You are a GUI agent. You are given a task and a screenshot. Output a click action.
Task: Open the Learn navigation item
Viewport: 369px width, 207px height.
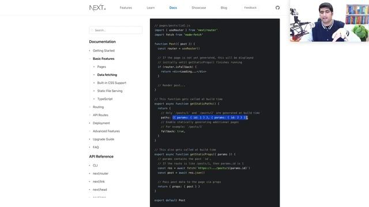(150, 7)
